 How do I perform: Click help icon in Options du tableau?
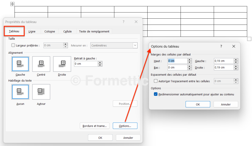tap(221, 47)
